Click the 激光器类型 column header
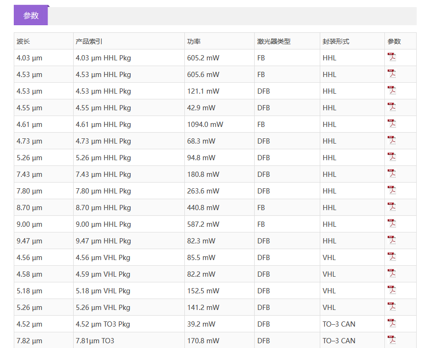 (x=274, y=41)
